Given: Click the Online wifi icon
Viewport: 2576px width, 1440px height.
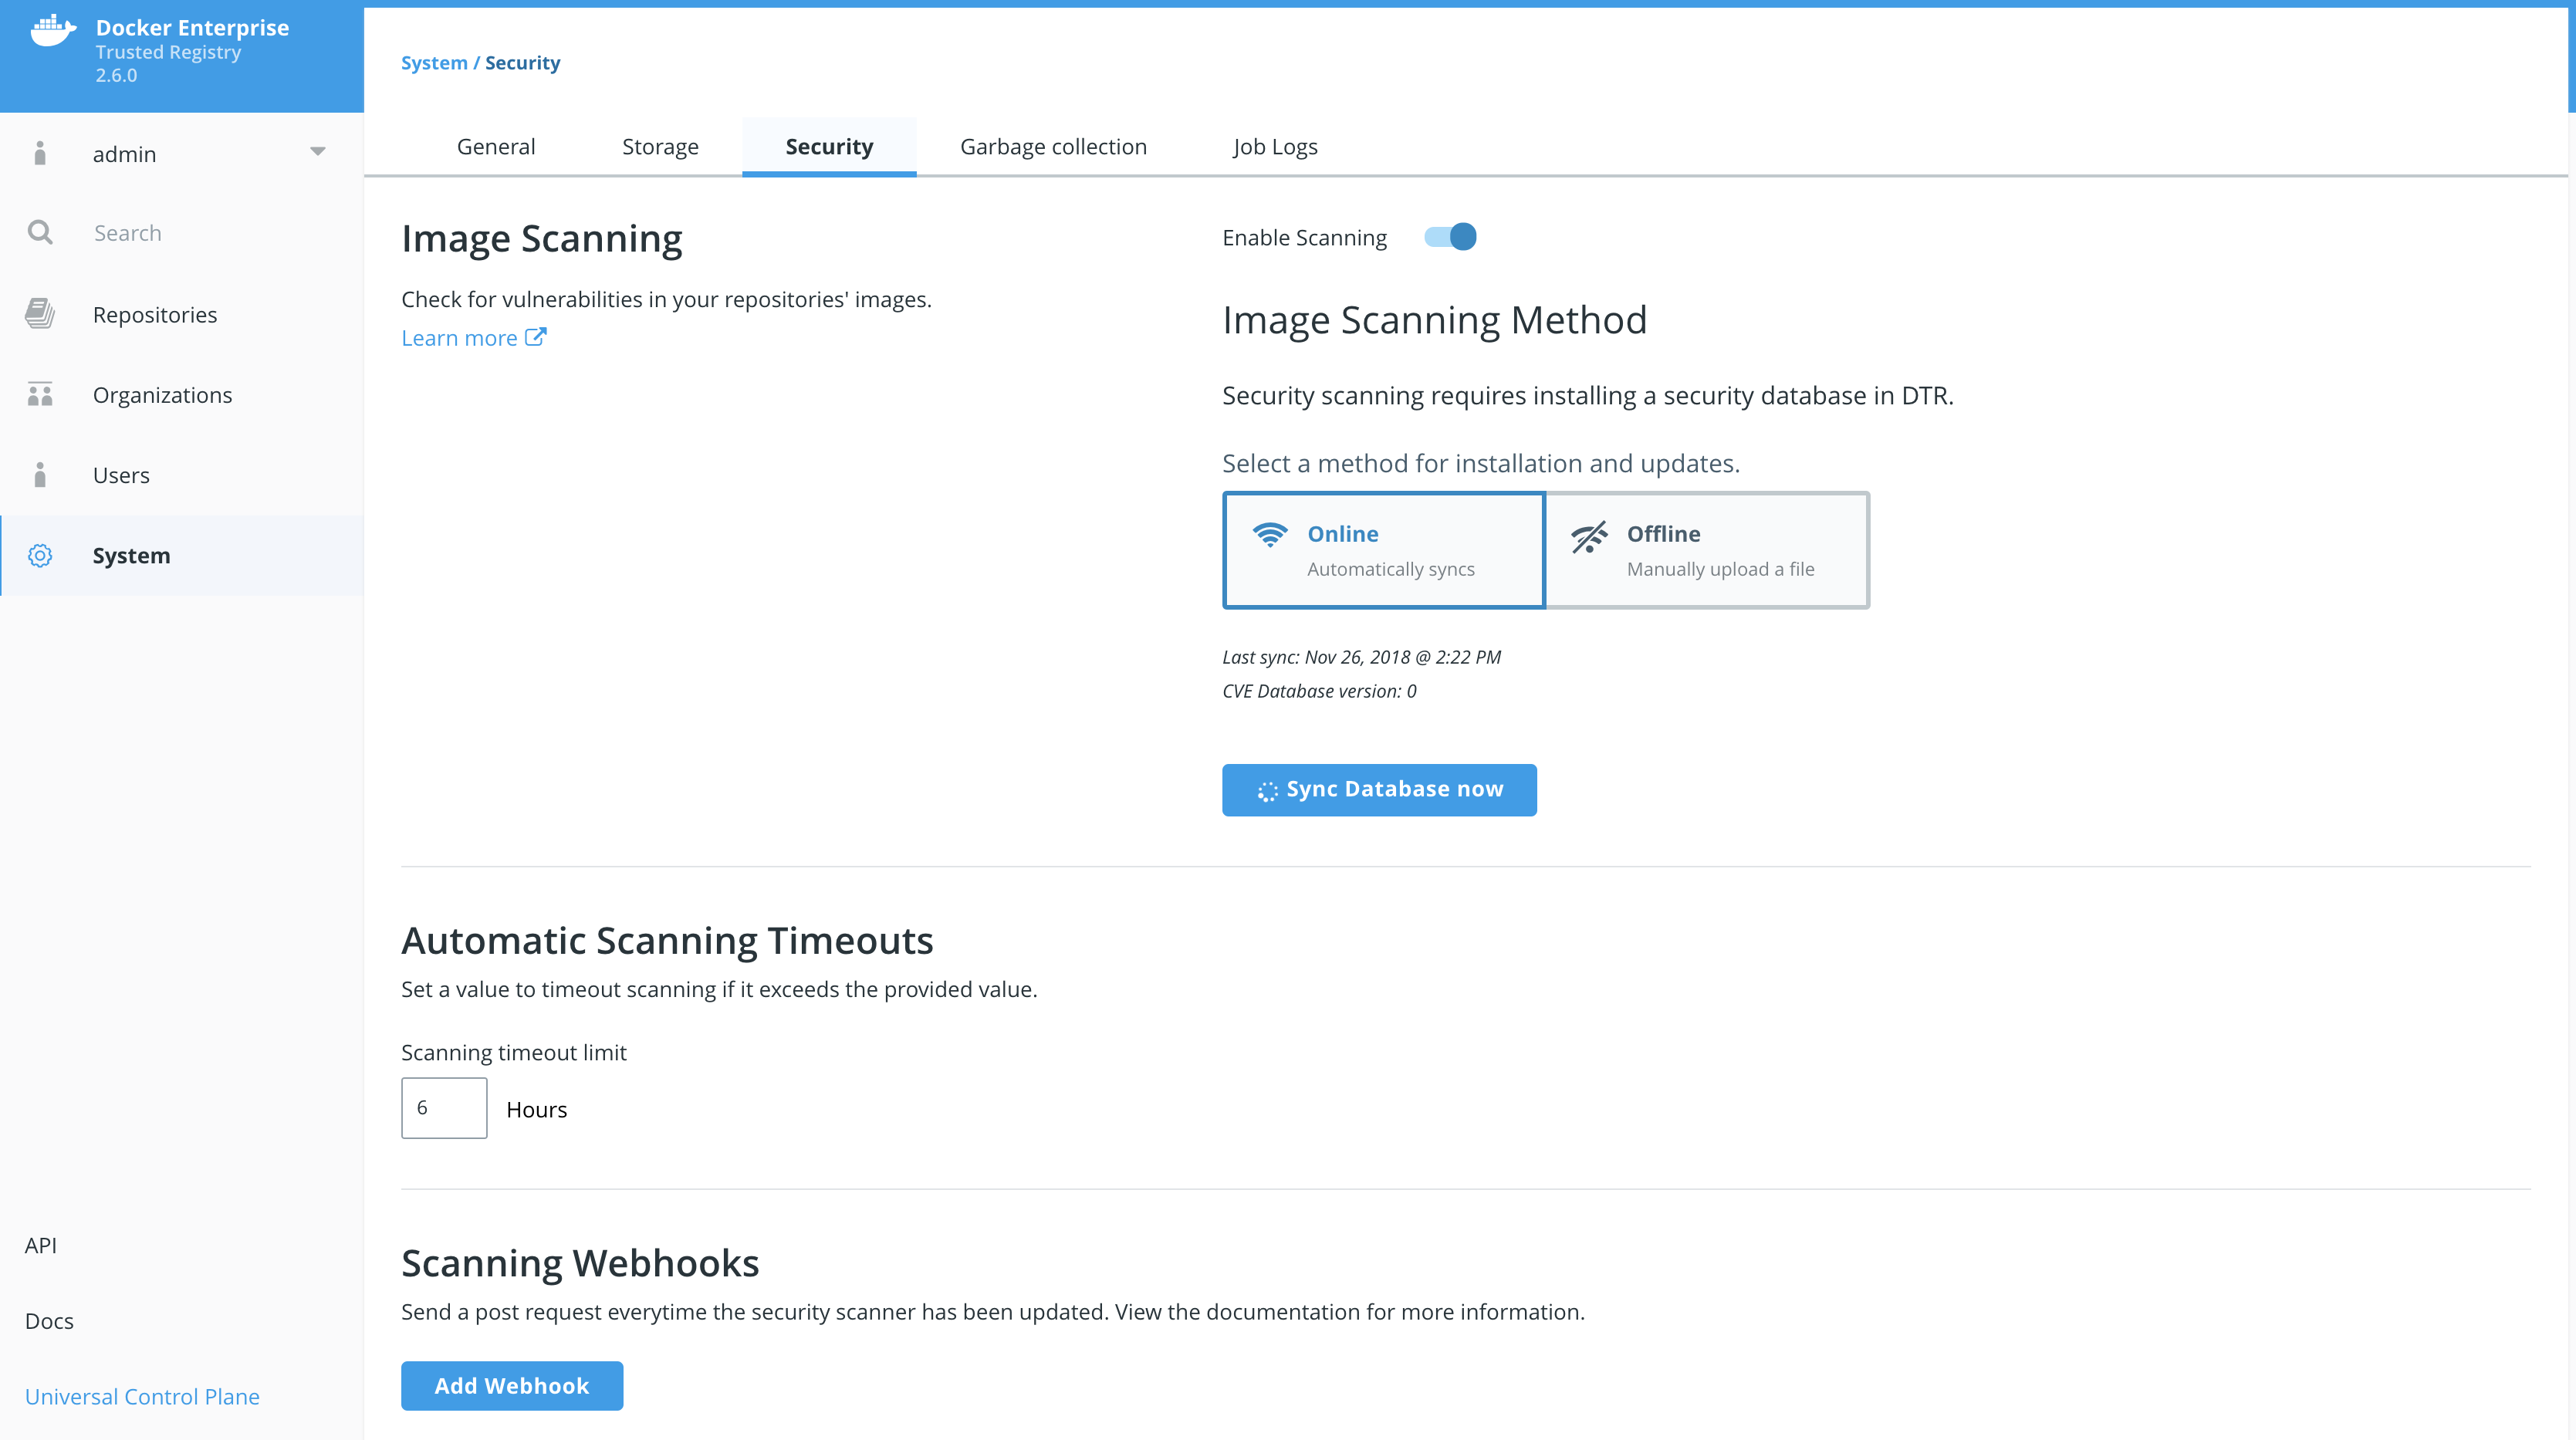Looking at the screenshot, I should 1270,535.
